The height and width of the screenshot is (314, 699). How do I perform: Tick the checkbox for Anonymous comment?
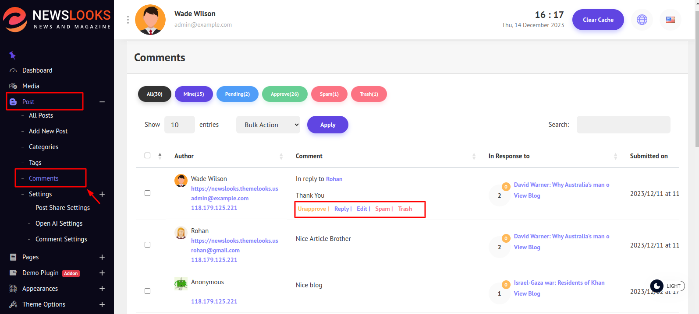(x=147, y=291)
